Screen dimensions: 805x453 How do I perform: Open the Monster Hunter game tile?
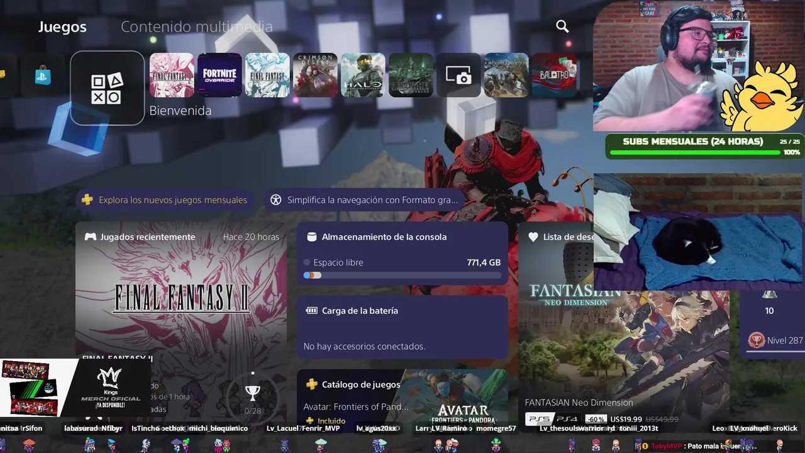pos(506,75)
